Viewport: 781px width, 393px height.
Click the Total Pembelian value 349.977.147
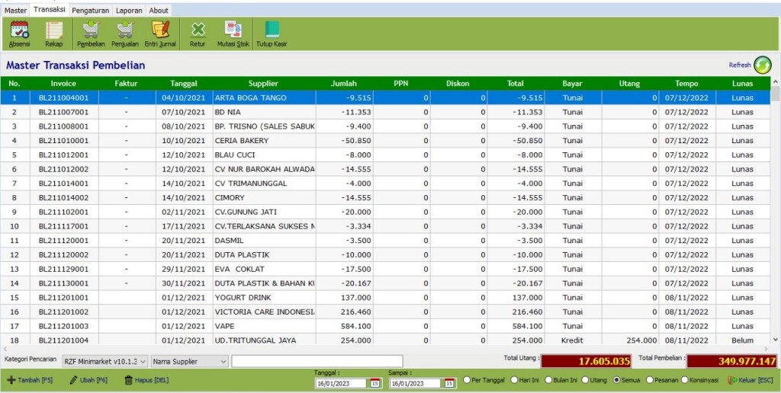[x=731, y=361]
